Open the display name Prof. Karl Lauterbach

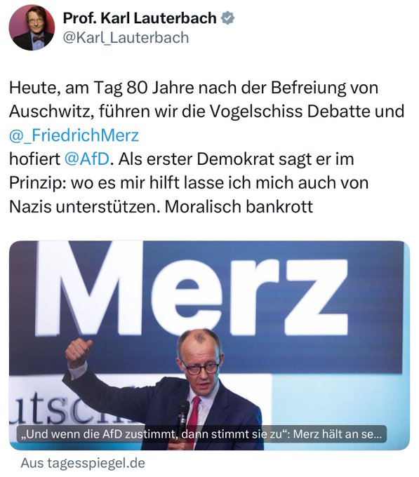140,18
